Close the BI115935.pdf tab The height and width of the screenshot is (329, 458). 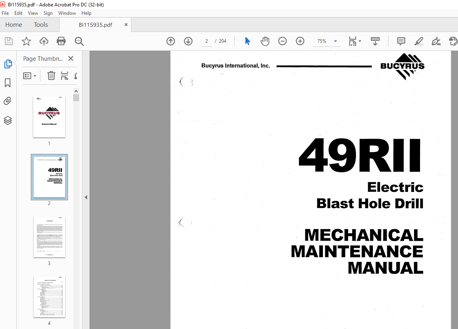126,24
